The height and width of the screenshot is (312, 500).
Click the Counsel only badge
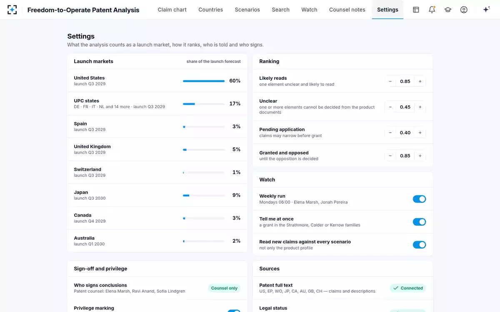224,288
